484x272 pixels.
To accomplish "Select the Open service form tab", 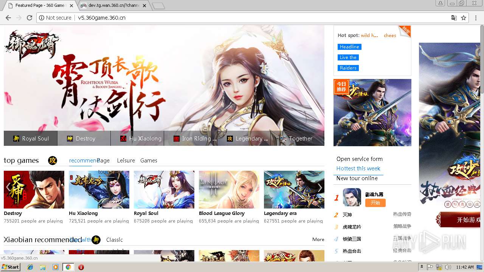I will [x=360, y=159].
